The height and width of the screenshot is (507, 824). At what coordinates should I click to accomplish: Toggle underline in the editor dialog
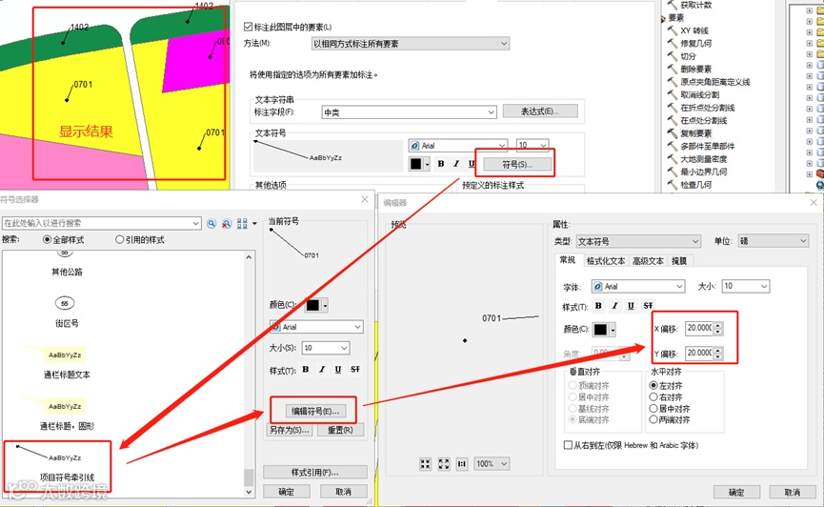pos(631,306)
